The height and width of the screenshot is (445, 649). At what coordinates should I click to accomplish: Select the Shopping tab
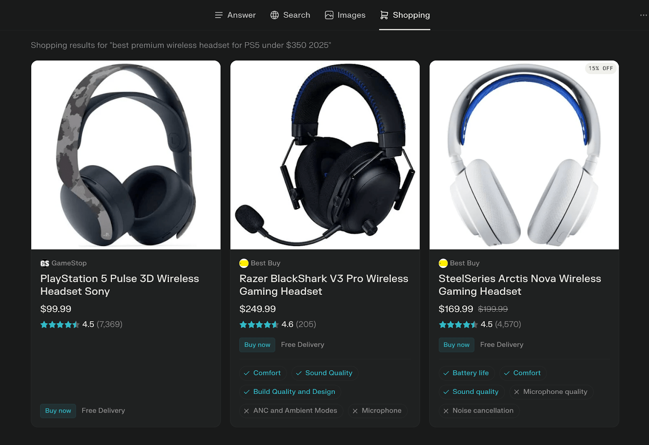tap(405, 15)
